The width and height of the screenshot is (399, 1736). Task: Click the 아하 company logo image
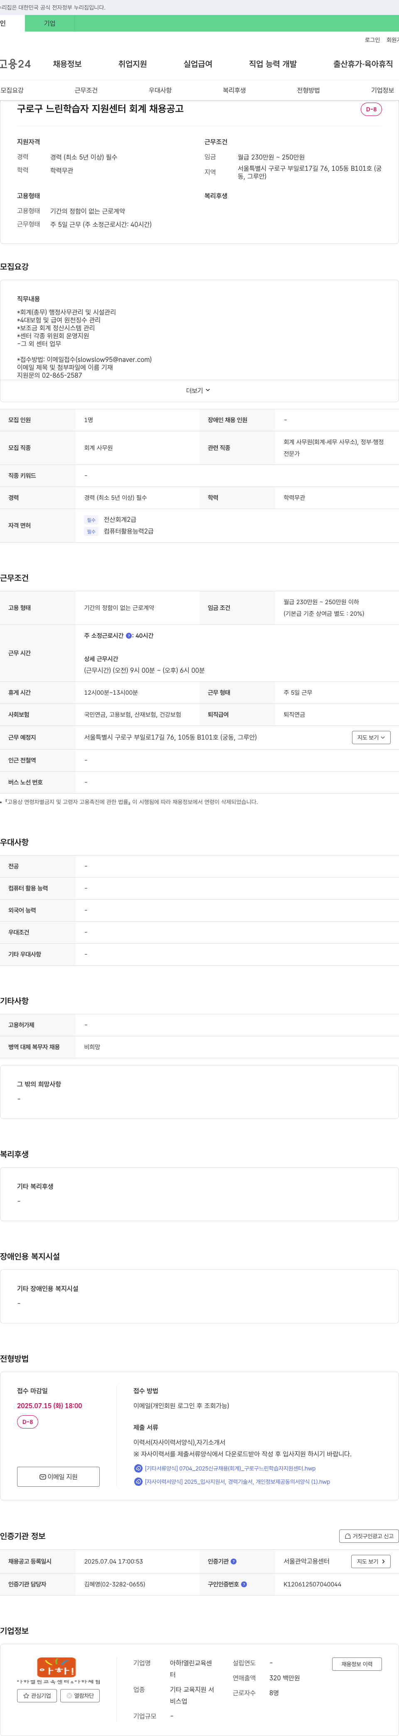58,1671
